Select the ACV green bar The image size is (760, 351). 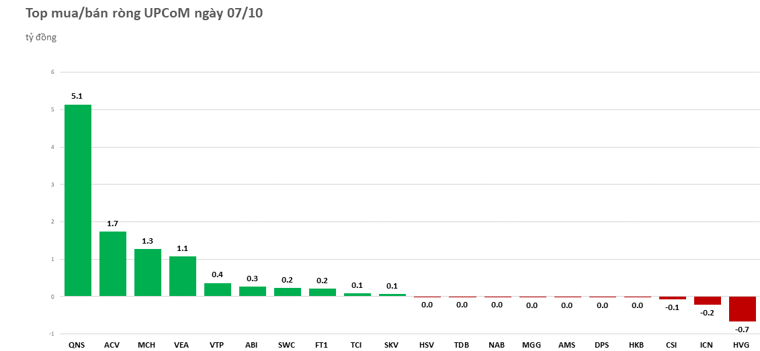[113, 264]
